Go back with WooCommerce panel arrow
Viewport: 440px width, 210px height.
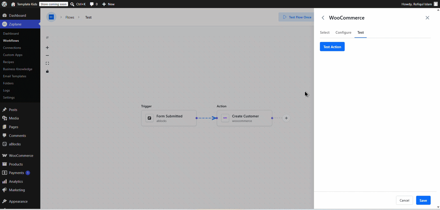pos(323,18)
